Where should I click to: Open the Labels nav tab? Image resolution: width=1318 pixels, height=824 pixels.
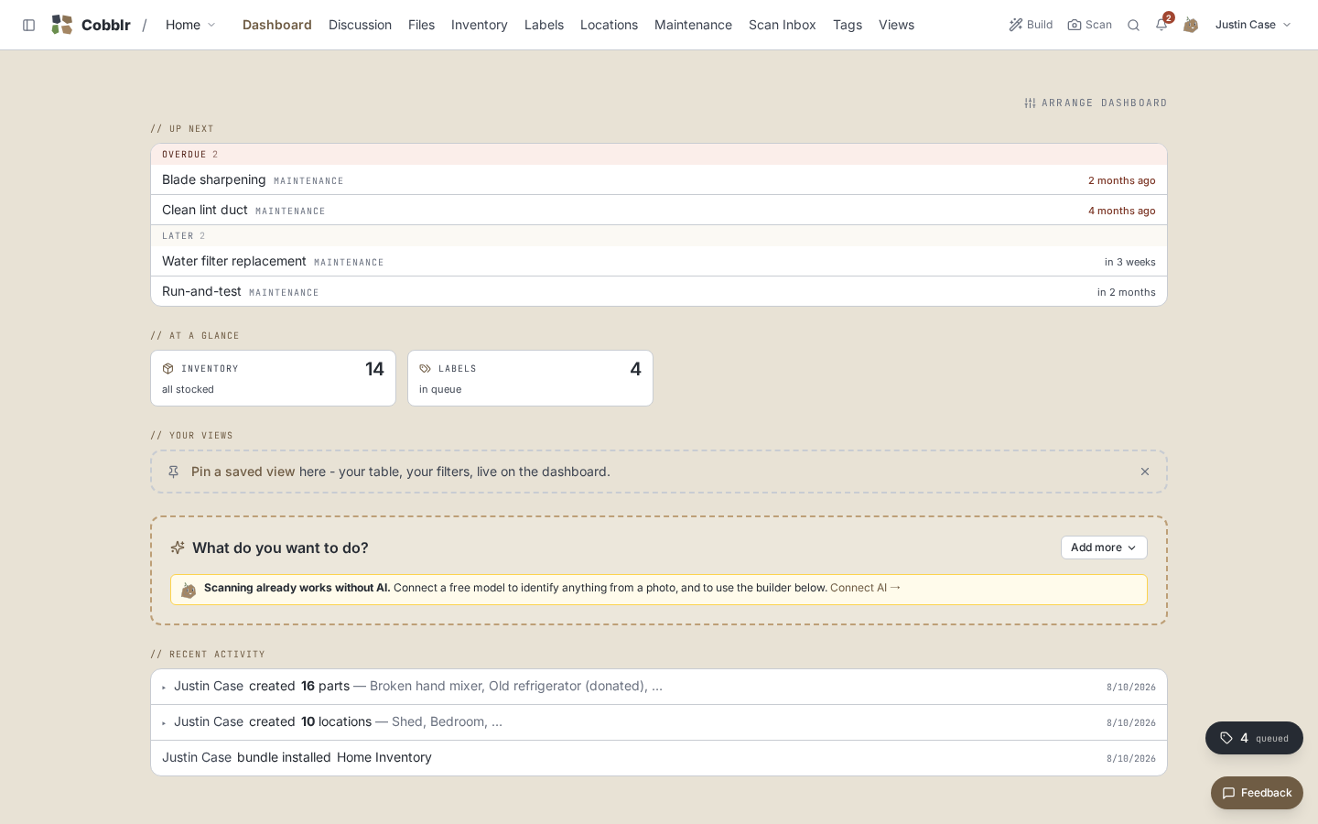pyautogui.click(x=544, y=25)
